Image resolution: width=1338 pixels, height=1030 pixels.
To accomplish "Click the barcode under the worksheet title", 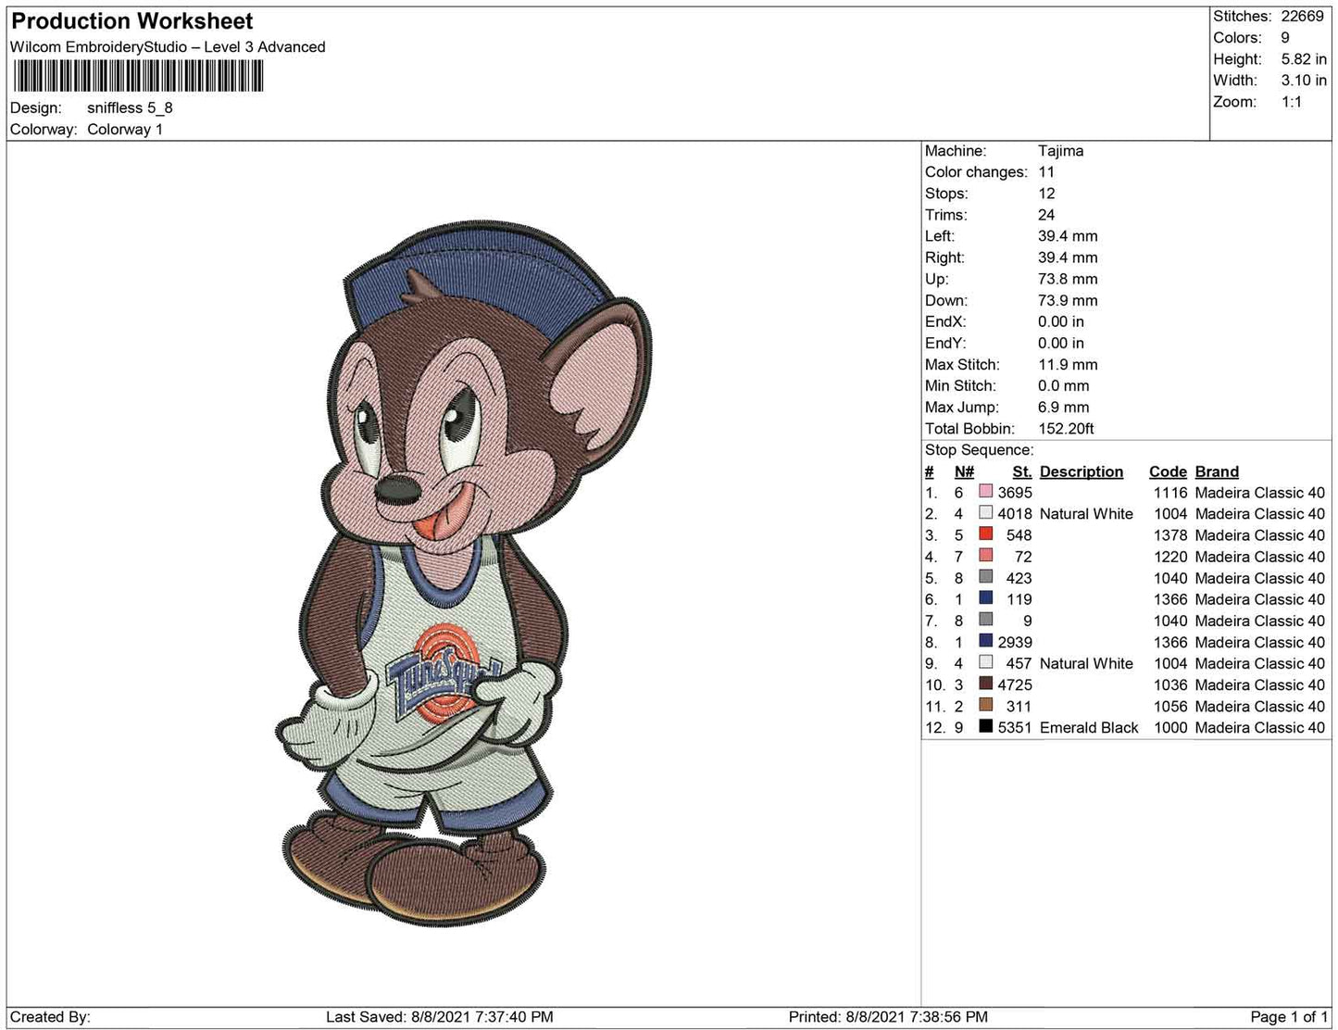I will click(137, 76).
